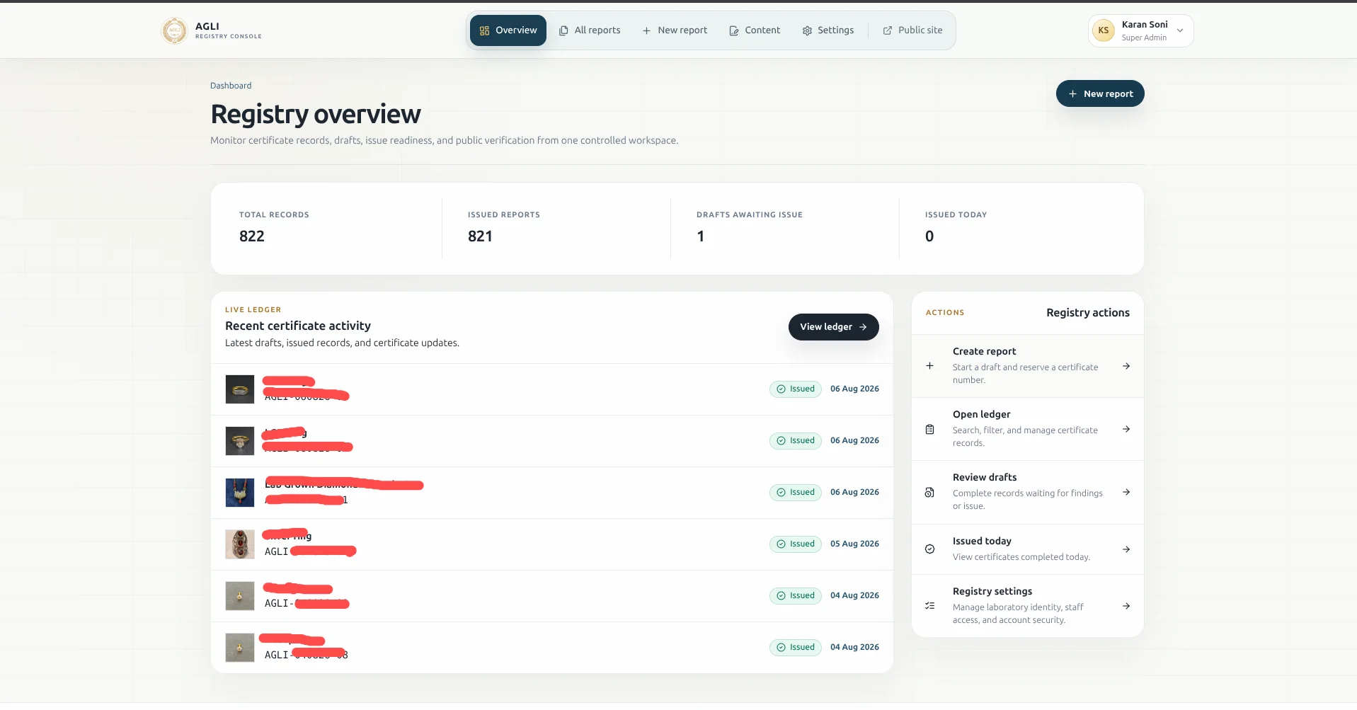
Task: Click the document icon beside Review drafts
Action: point(930,493)
